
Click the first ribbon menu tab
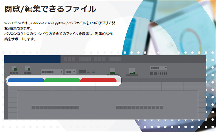(69, 59)
